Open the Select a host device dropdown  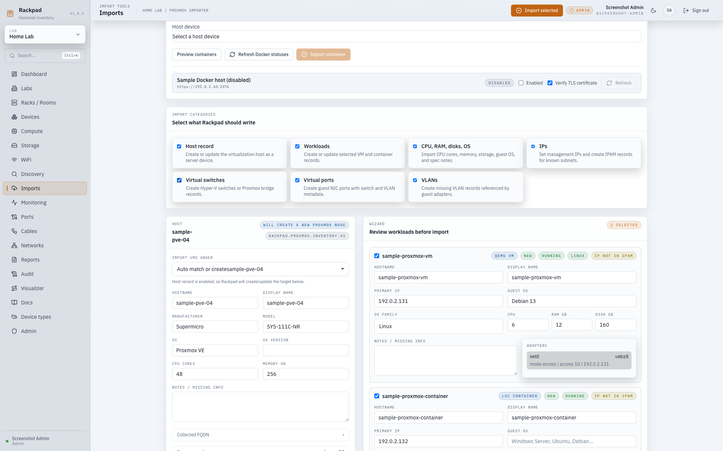point(406,36)
